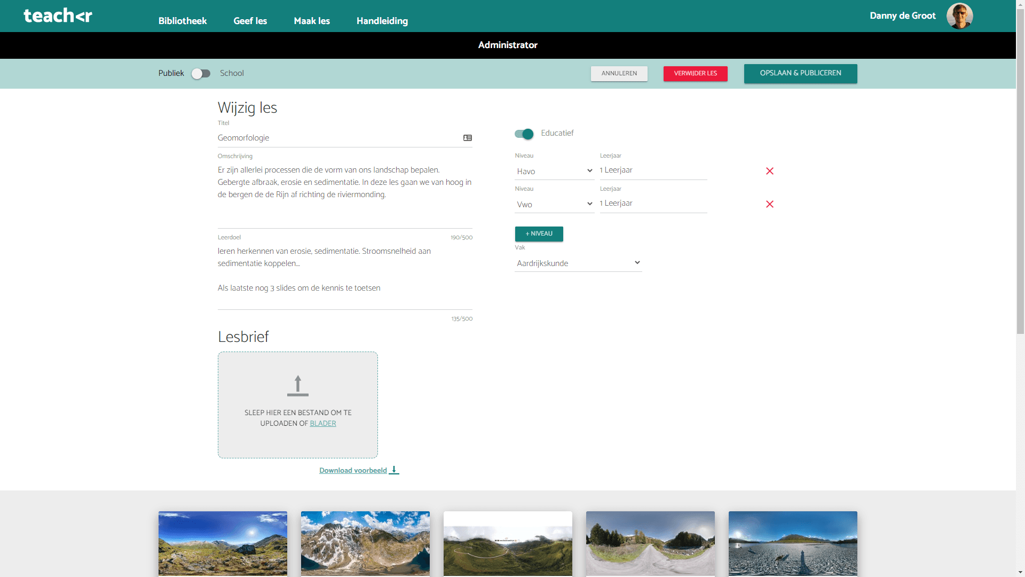Expand the Vak dropdown showing Aardrijkskunde
This screenshot has height=577, width=1025.
point(578,263)
